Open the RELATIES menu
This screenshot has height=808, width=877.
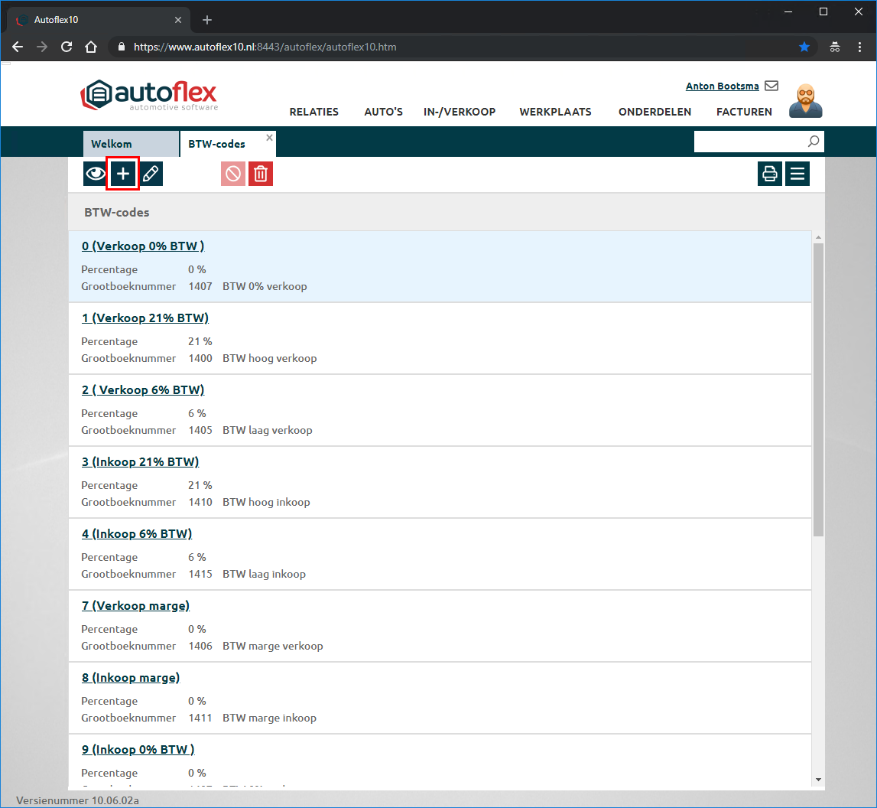click(313, 112)
